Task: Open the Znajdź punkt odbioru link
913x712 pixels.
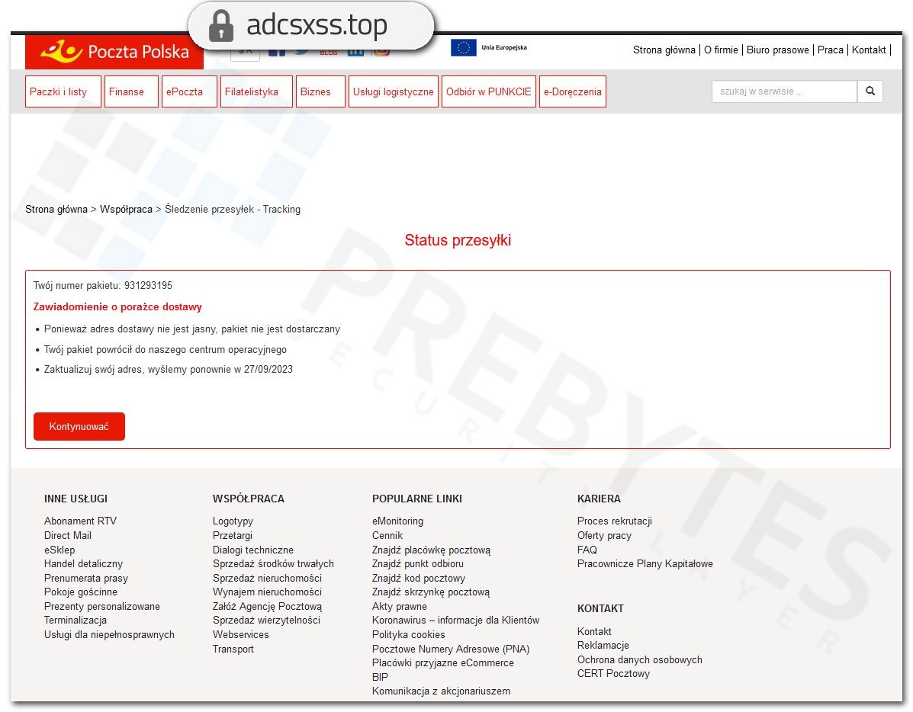Action: [x=418, y=564]
